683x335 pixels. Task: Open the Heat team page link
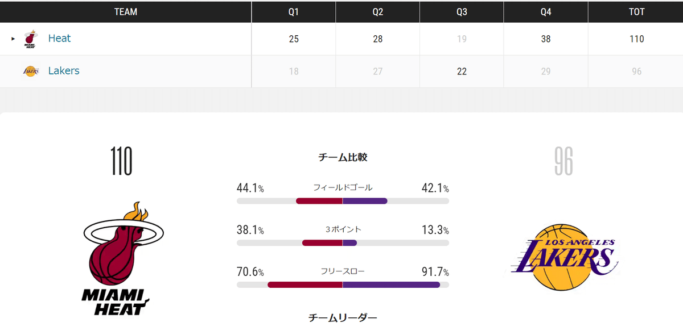point(61,38)
